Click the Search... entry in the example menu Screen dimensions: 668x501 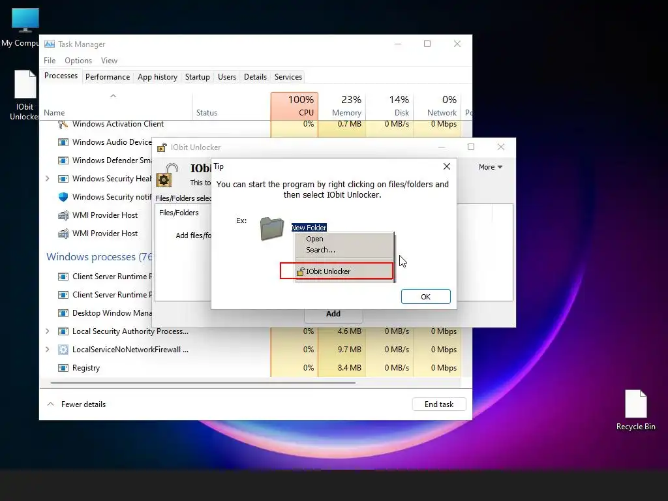(x=320, y=250)
